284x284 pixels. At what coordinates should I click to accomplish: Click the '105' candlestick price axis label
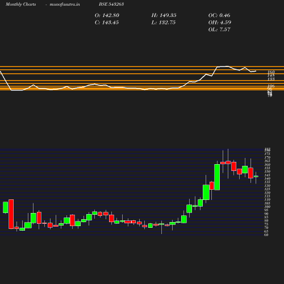point(268,203)
